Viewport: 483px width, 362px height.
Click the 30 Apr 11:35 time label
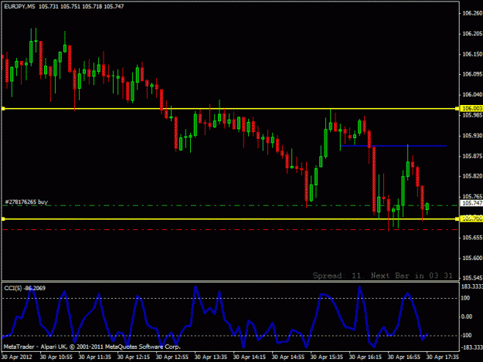point(95,357)
